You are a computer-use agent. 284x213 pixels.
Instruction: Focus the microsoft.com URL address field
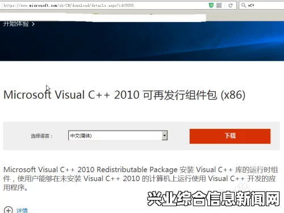104,5
